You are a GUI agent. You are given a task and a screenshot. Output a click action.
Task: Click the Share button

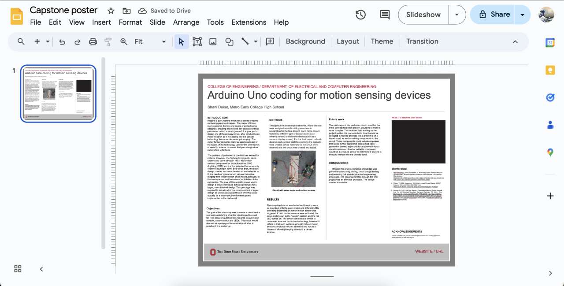click(x=494, y=15)
